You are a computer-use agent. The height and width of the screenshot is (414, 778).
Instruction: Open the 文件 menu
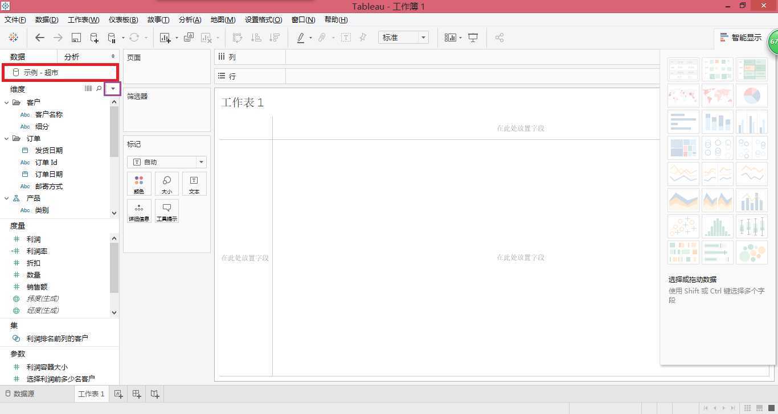pyautogui.click(x=15, y=20)
